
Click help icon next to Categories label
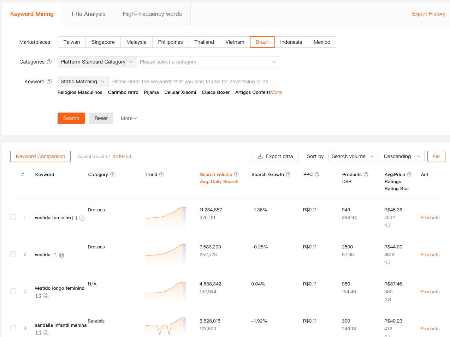(49, 62)
